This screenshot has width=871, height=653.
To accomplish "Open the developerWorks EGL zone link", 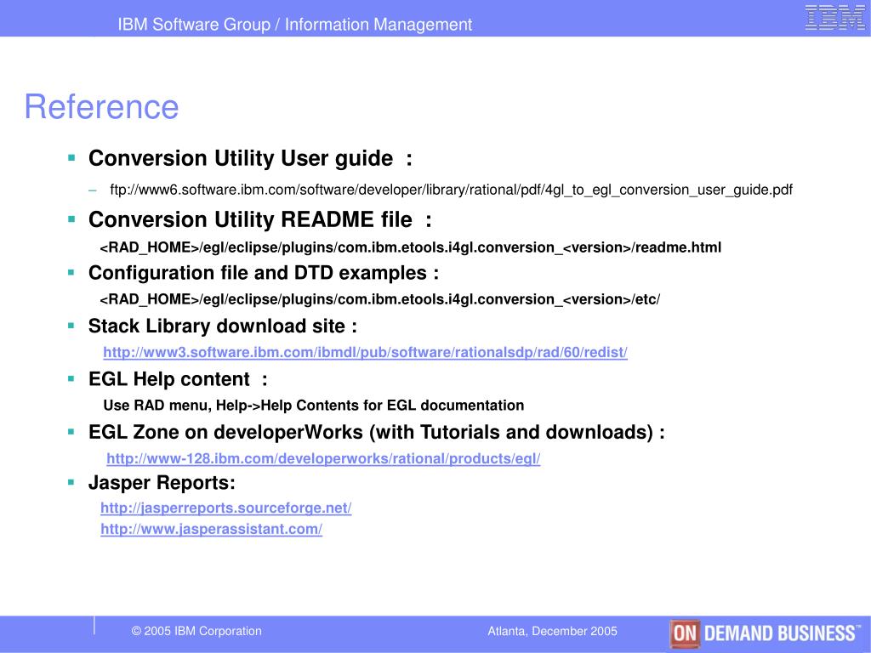I will [x=323, y=458].
